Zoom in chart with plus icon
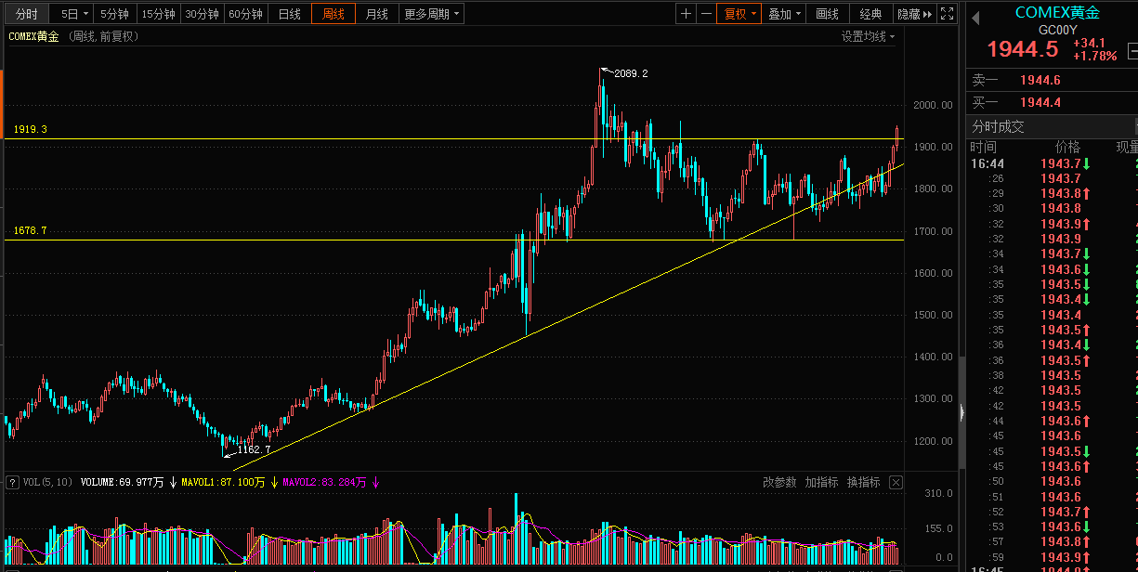The width and height of the screenshot is (1138, 572). [686, 14]
